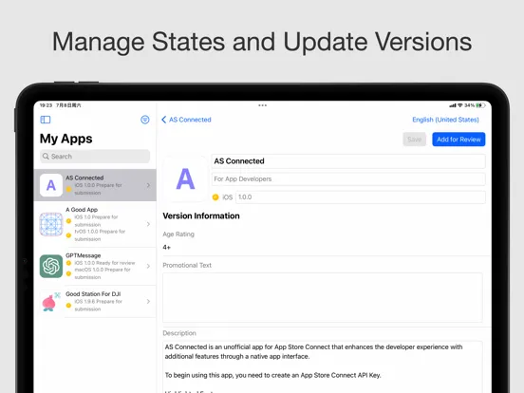Click the My Apps heading
This screenshot has height=393, width=524.
(65, 139)
